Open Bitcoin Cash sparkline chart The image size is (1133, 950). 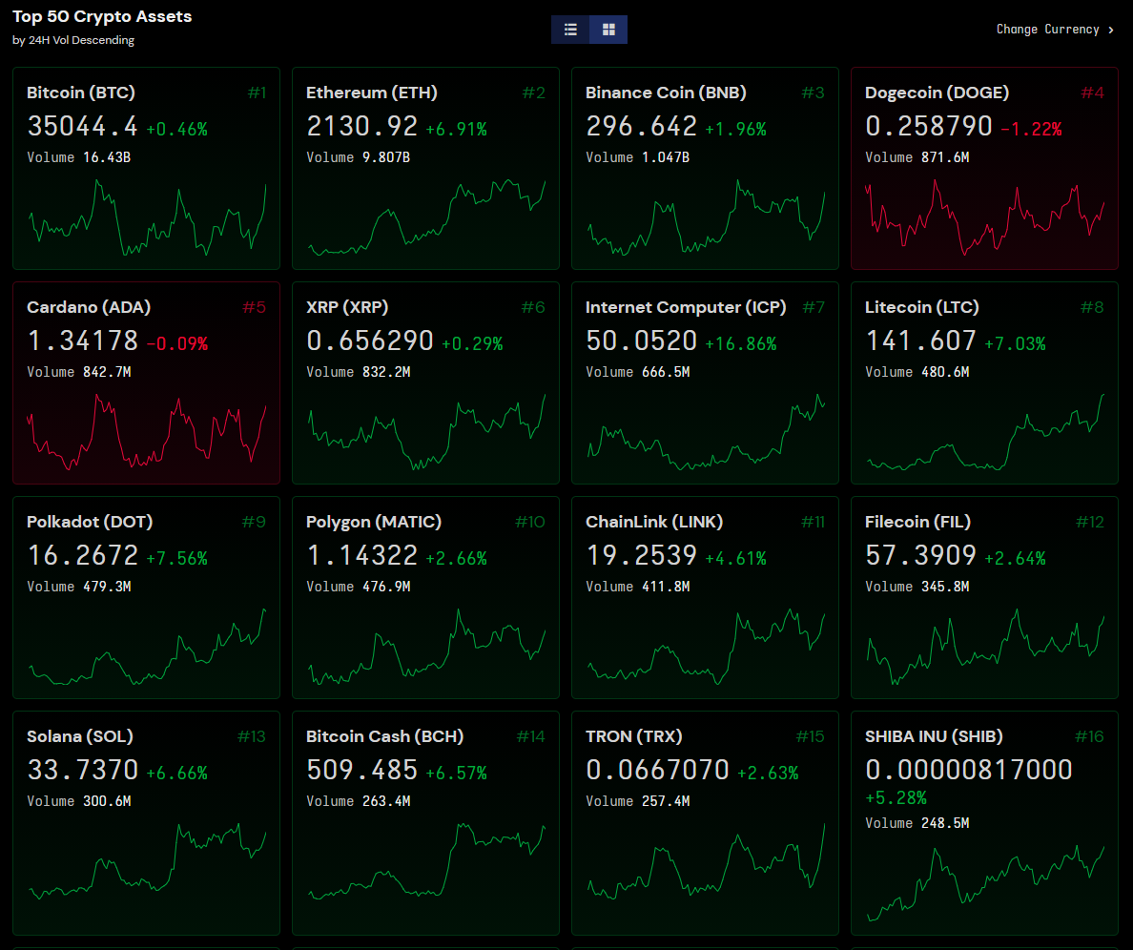click(426, 862)
